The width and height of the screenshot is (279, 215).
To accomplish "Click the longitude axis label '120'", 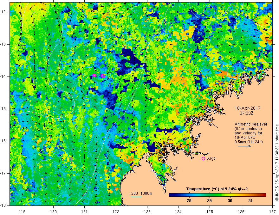I will click(x=53, y=212).
